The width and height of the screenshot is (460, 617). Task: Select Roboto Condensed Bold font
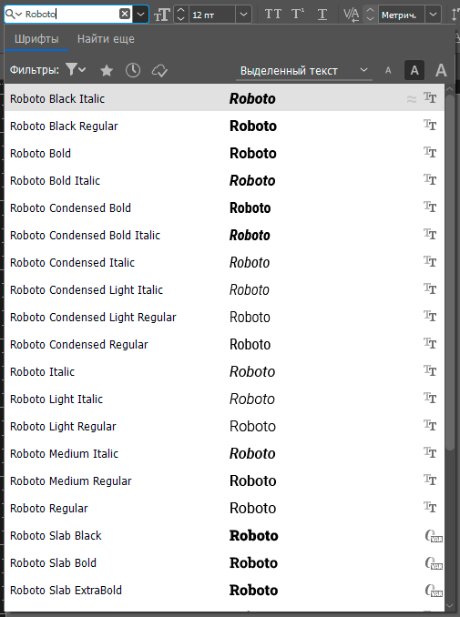[x=224, y=207]
